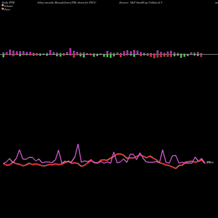
Task: Click 'Invesco S&P SmallCap Utilities & C' text
Action: pyautogui.click(x=141, y=3)
